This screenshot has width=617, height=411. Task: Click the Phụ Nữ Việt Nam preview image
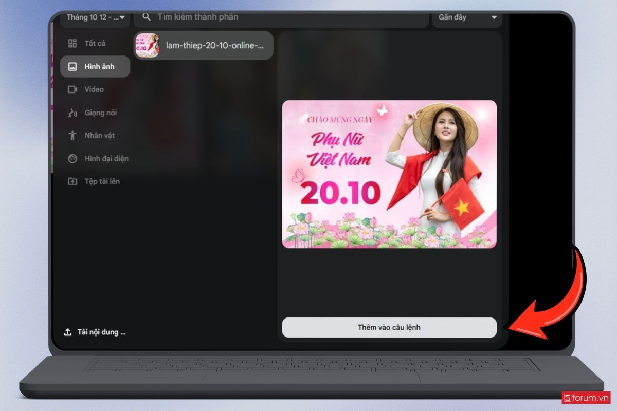[389, 174]
